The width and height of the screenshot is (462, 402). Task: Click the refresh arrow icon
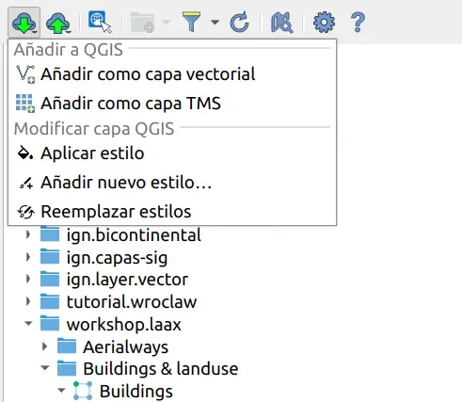(x=239, y=23)
